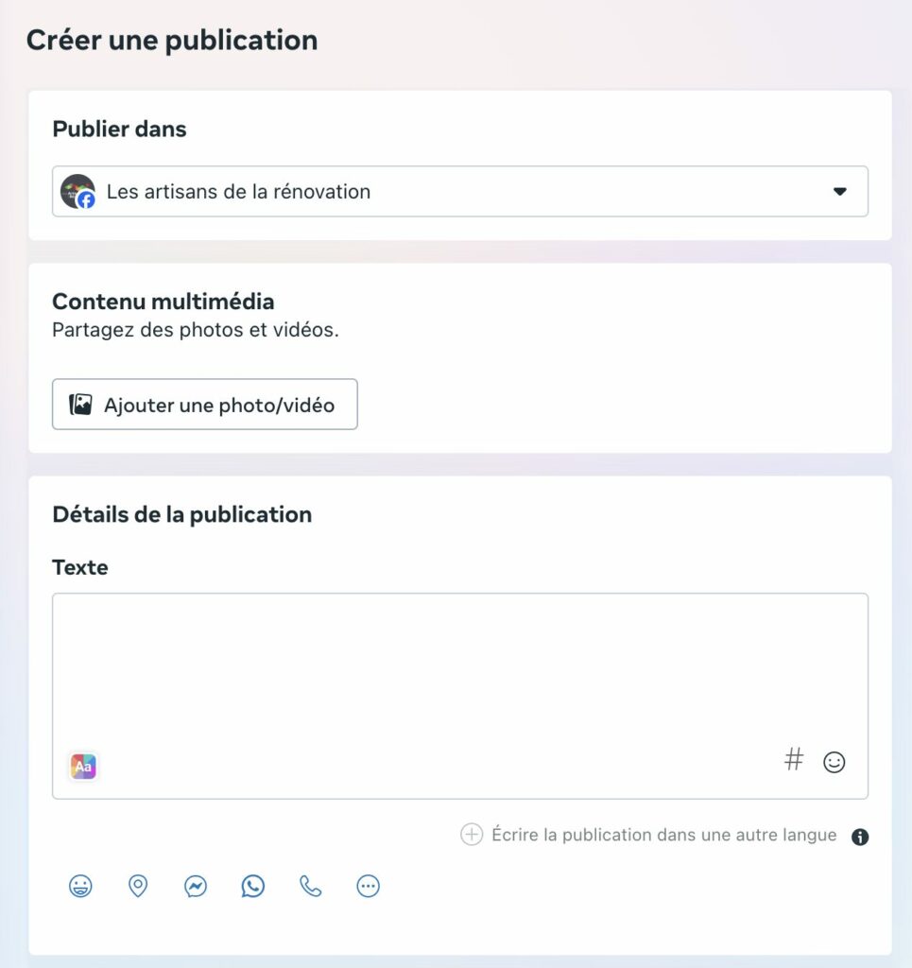Image resolution: width=912 pixels, height=968 pixels.
Task: Open the Les artisans de la rénovation dropdown
Action: (x=459, y=191)
